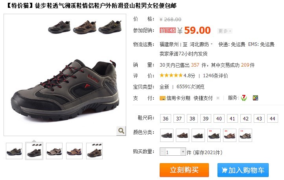This screenshot has height=180, width=284.
Task: Click the purchase quantity input field
Action: point(173,152)
